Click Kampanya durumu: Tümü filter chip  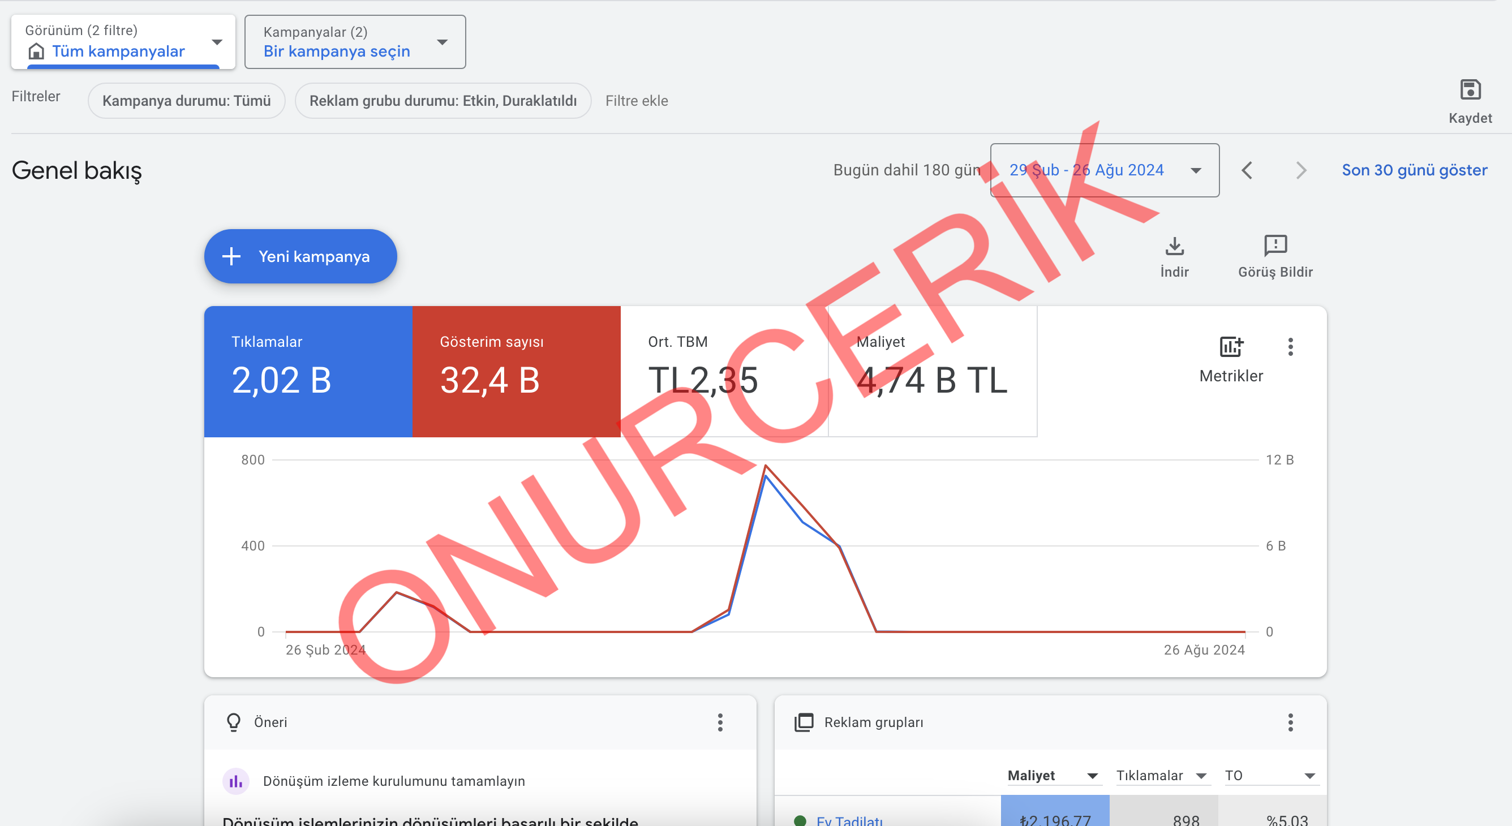click(186, 101)
